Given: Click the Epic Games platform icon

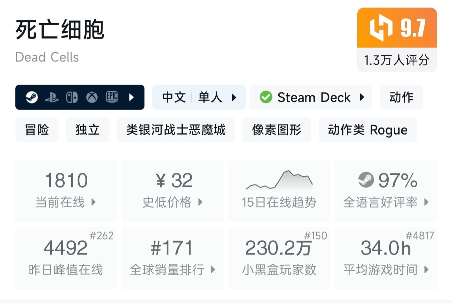Looking at the screenshot, I should point(112,97).
